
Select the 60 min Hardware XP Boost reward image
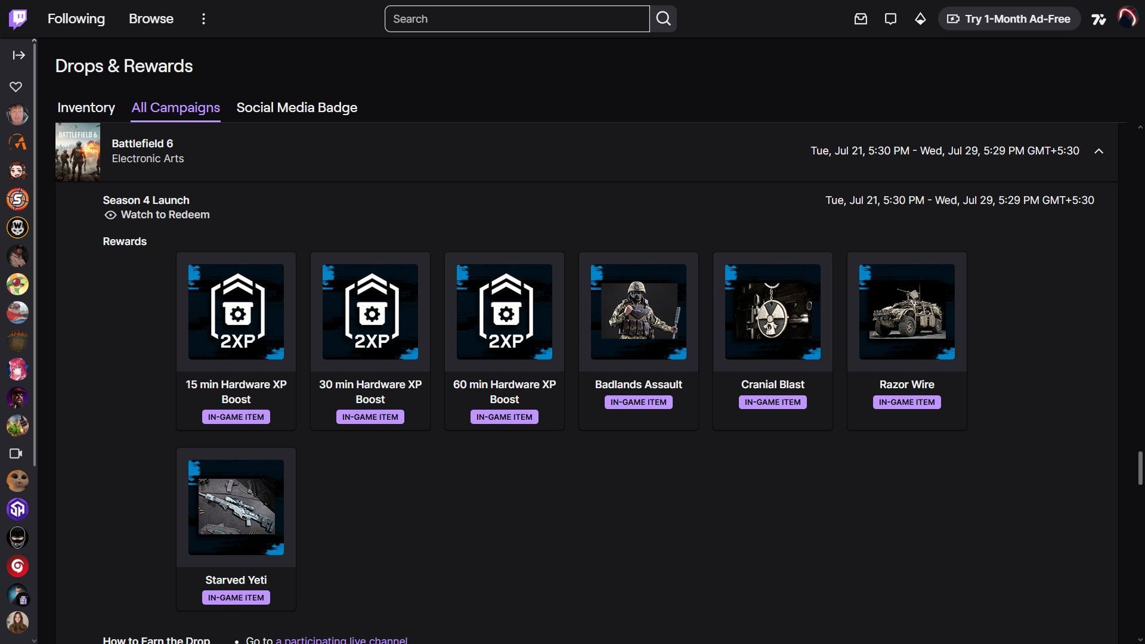(505, 312)
